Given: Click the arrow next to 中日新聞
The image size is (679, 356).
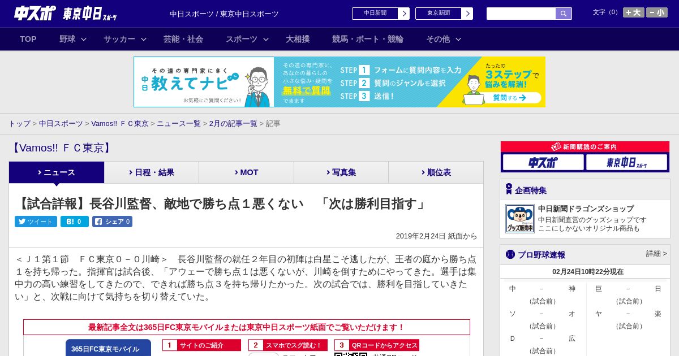Looking at the screenshot, I should (x=404, y=14).
